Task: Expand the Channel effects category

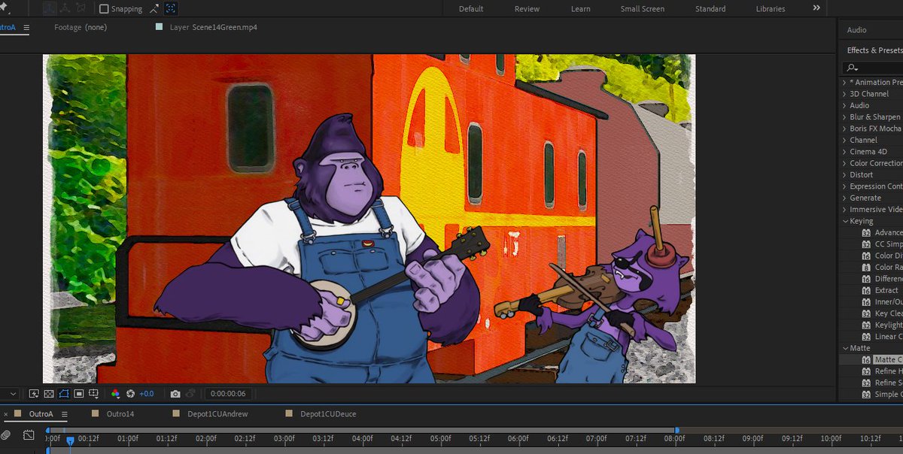Action: pos(844,140)
